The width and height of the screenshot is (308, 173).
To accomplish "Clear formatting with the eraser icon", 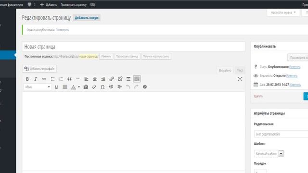I will pos(94,87).
